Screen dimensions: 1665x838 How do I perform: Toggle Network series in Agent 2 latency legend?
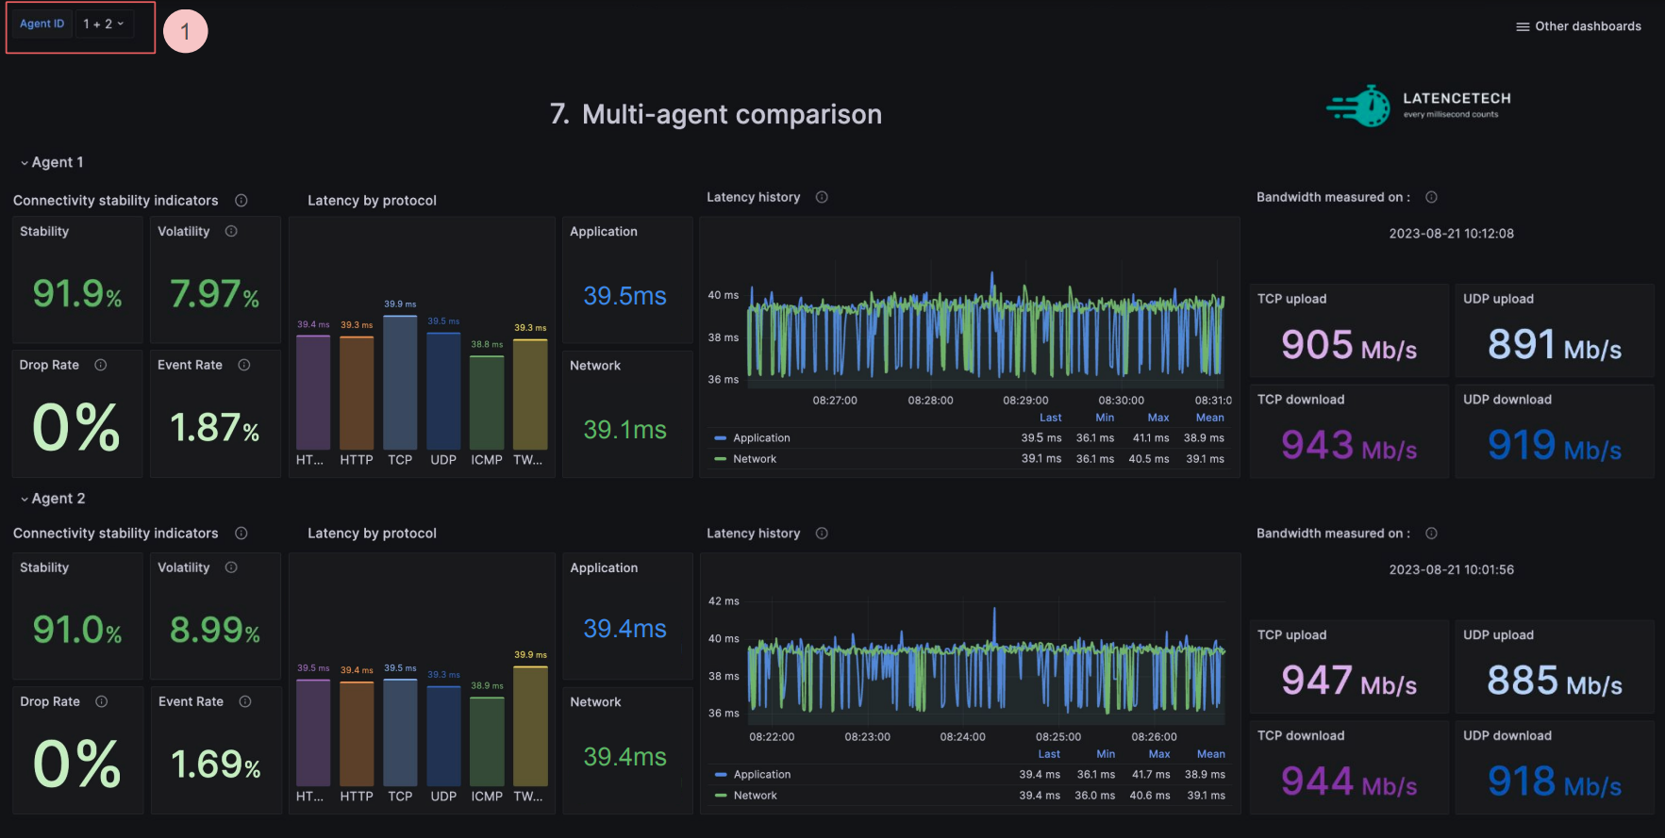tap(756, 796)
